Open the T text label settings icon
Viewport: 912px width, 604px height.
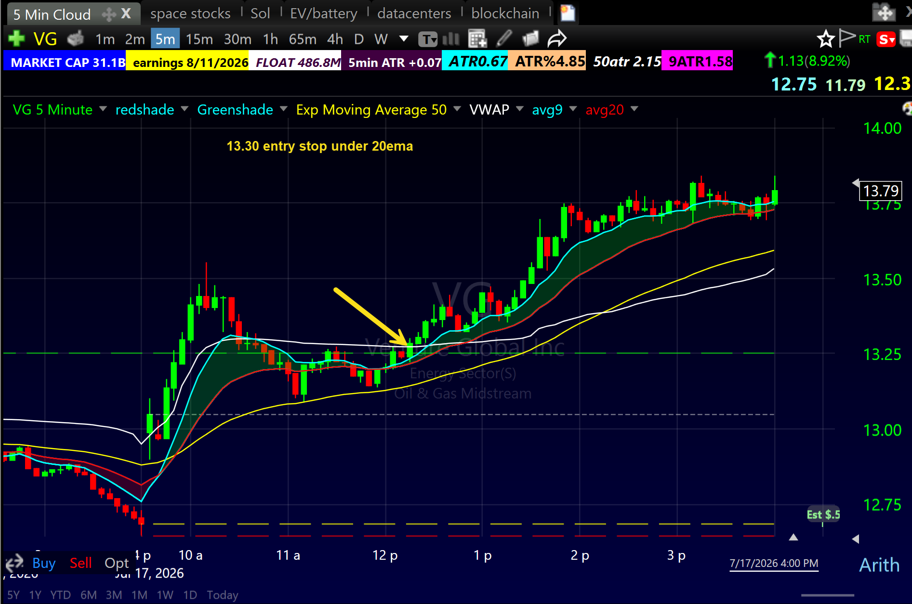(x=427, y=39)
